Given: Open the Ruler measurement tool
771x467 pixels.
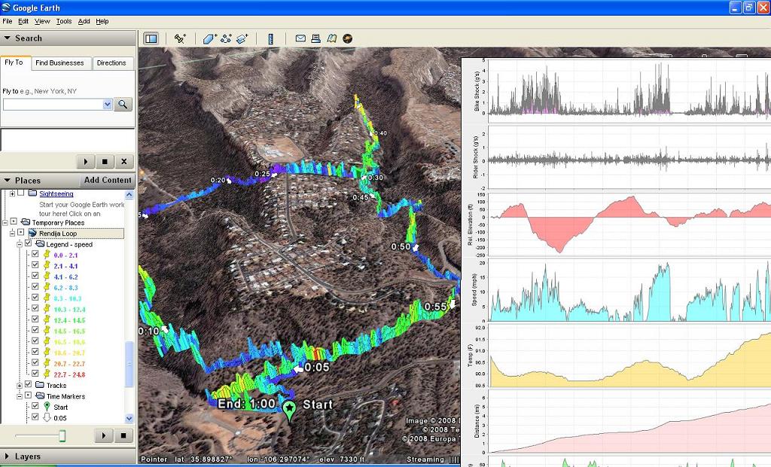Looking at the screenshot, I should coord(270,38).
